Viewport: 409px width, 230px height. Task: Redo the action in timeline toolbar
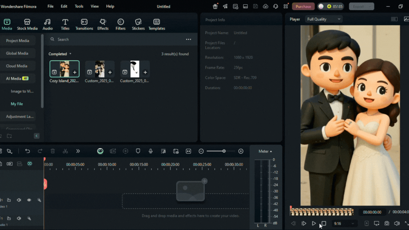40,151
